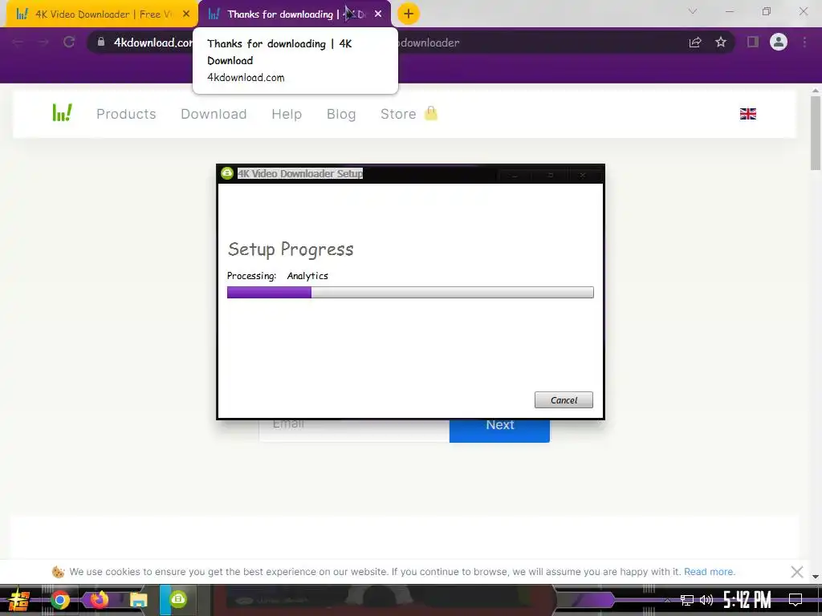Open Chrome three-dot menu

click(x=804, y=42)
